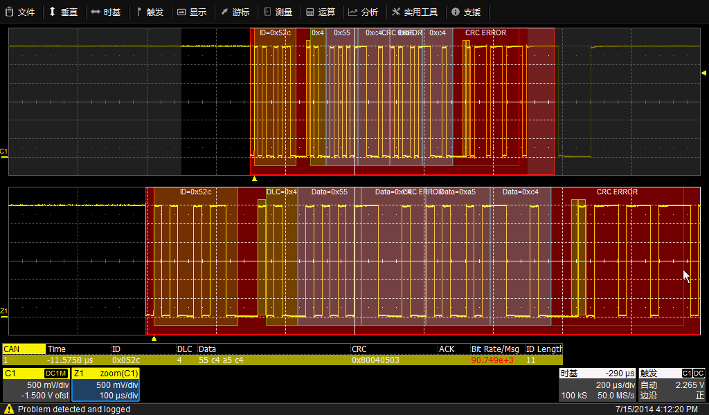Image resolution: width=709 pixels, height=415 pixels.
Task: Click the calculator icon beside 运算
Action: (x=310, y=12)
